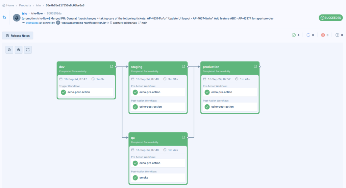Open the Release Notes
Screen dimensions: 346x188
[18, 35]
